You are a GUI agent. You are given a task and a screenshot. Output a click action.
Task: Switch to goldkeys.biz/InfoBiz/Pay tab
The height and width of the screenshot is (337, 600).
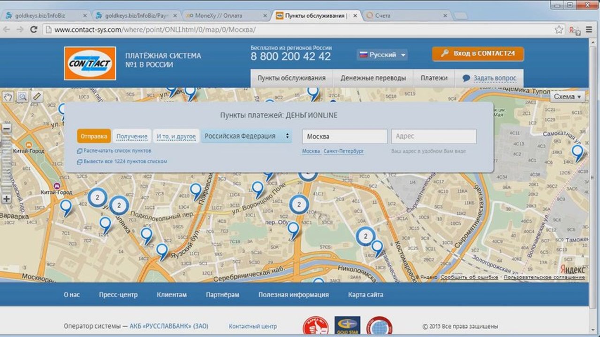pos(135,15)
